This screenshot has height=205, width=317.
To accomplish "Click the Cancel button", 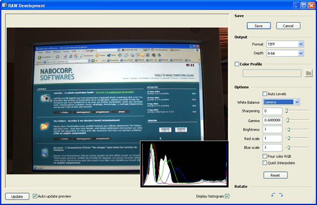I will [288, 26].
